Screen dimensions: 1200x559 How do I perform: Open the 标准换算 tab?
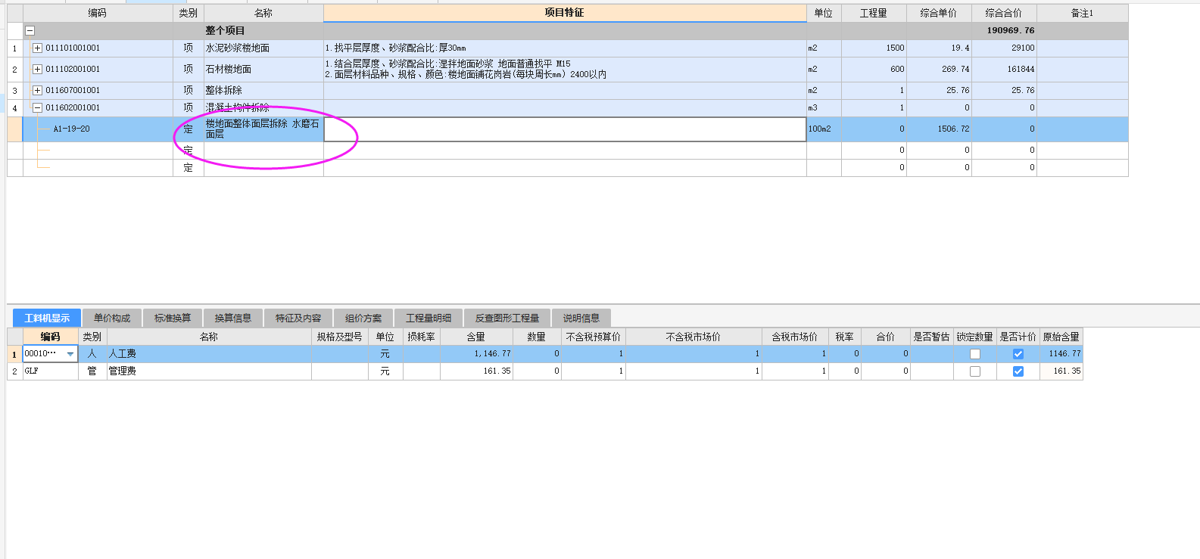click(173, 318)
